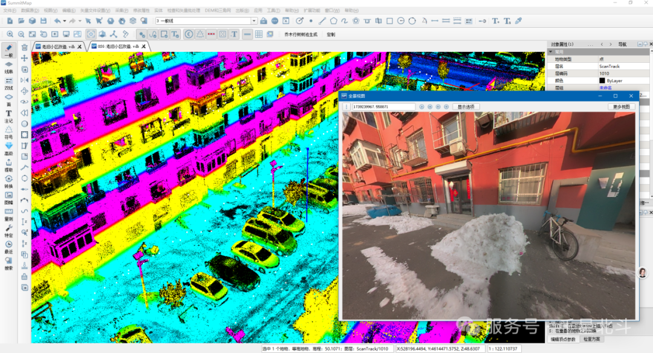Image resolution: width=653 pixels, height=353 pixels.
Task: Click the ScanTrack layer name value
Action: click(x=609, y=66)
